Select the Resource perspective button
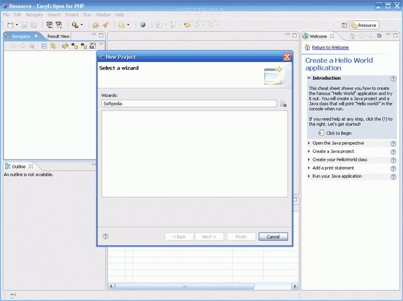Viewport: 403px width, 301px height. [364, 25]
